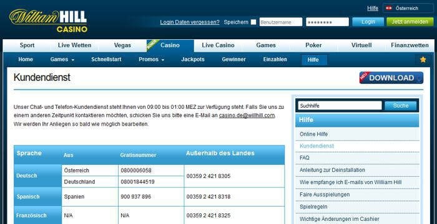Click the Sprache column header

tap(29, 153)
